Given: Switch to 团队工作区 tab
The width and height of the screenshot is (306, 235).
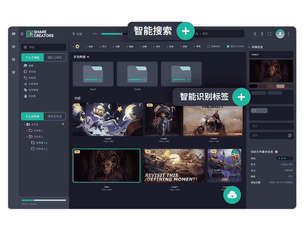Looking at the screenshot, I should pyautogui.click(x=55, y=57).
